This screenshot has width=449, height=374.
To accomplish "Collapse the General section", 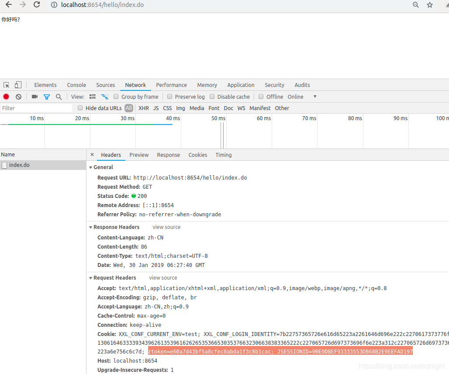I will tap(90, 167).
